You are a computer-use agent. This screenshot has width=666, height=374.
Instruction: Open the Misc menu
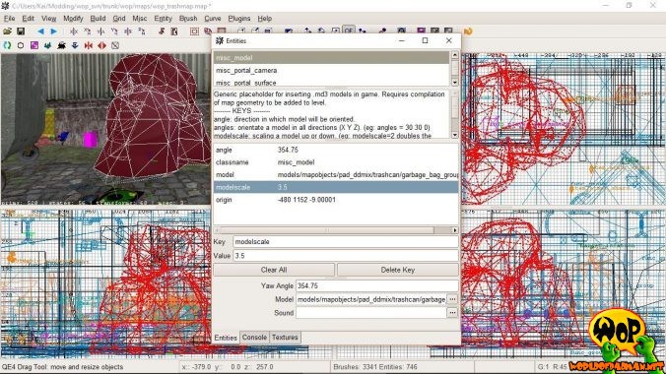[139, 19]
